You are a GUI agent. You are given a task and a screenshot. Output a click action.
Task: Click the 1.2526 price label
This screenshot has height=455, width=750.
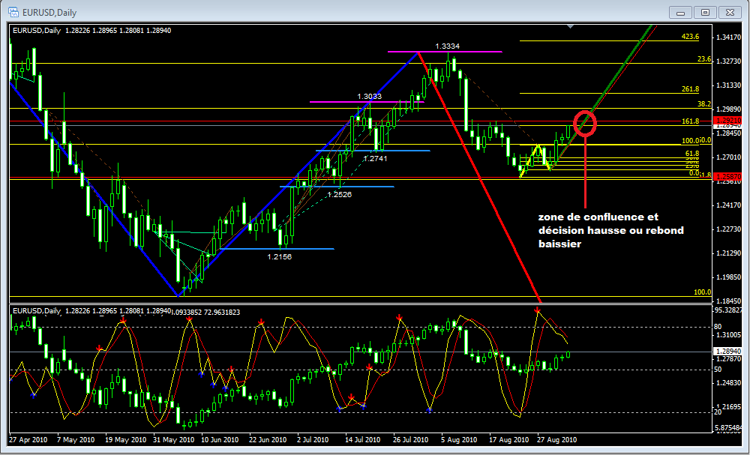(339, 194)
